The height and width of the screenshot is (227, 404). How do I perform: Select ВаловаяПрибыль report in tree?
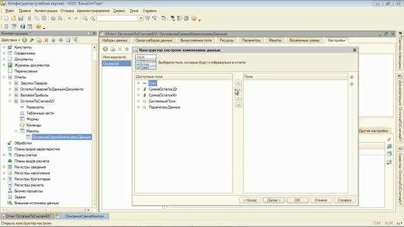click(34, 95)
